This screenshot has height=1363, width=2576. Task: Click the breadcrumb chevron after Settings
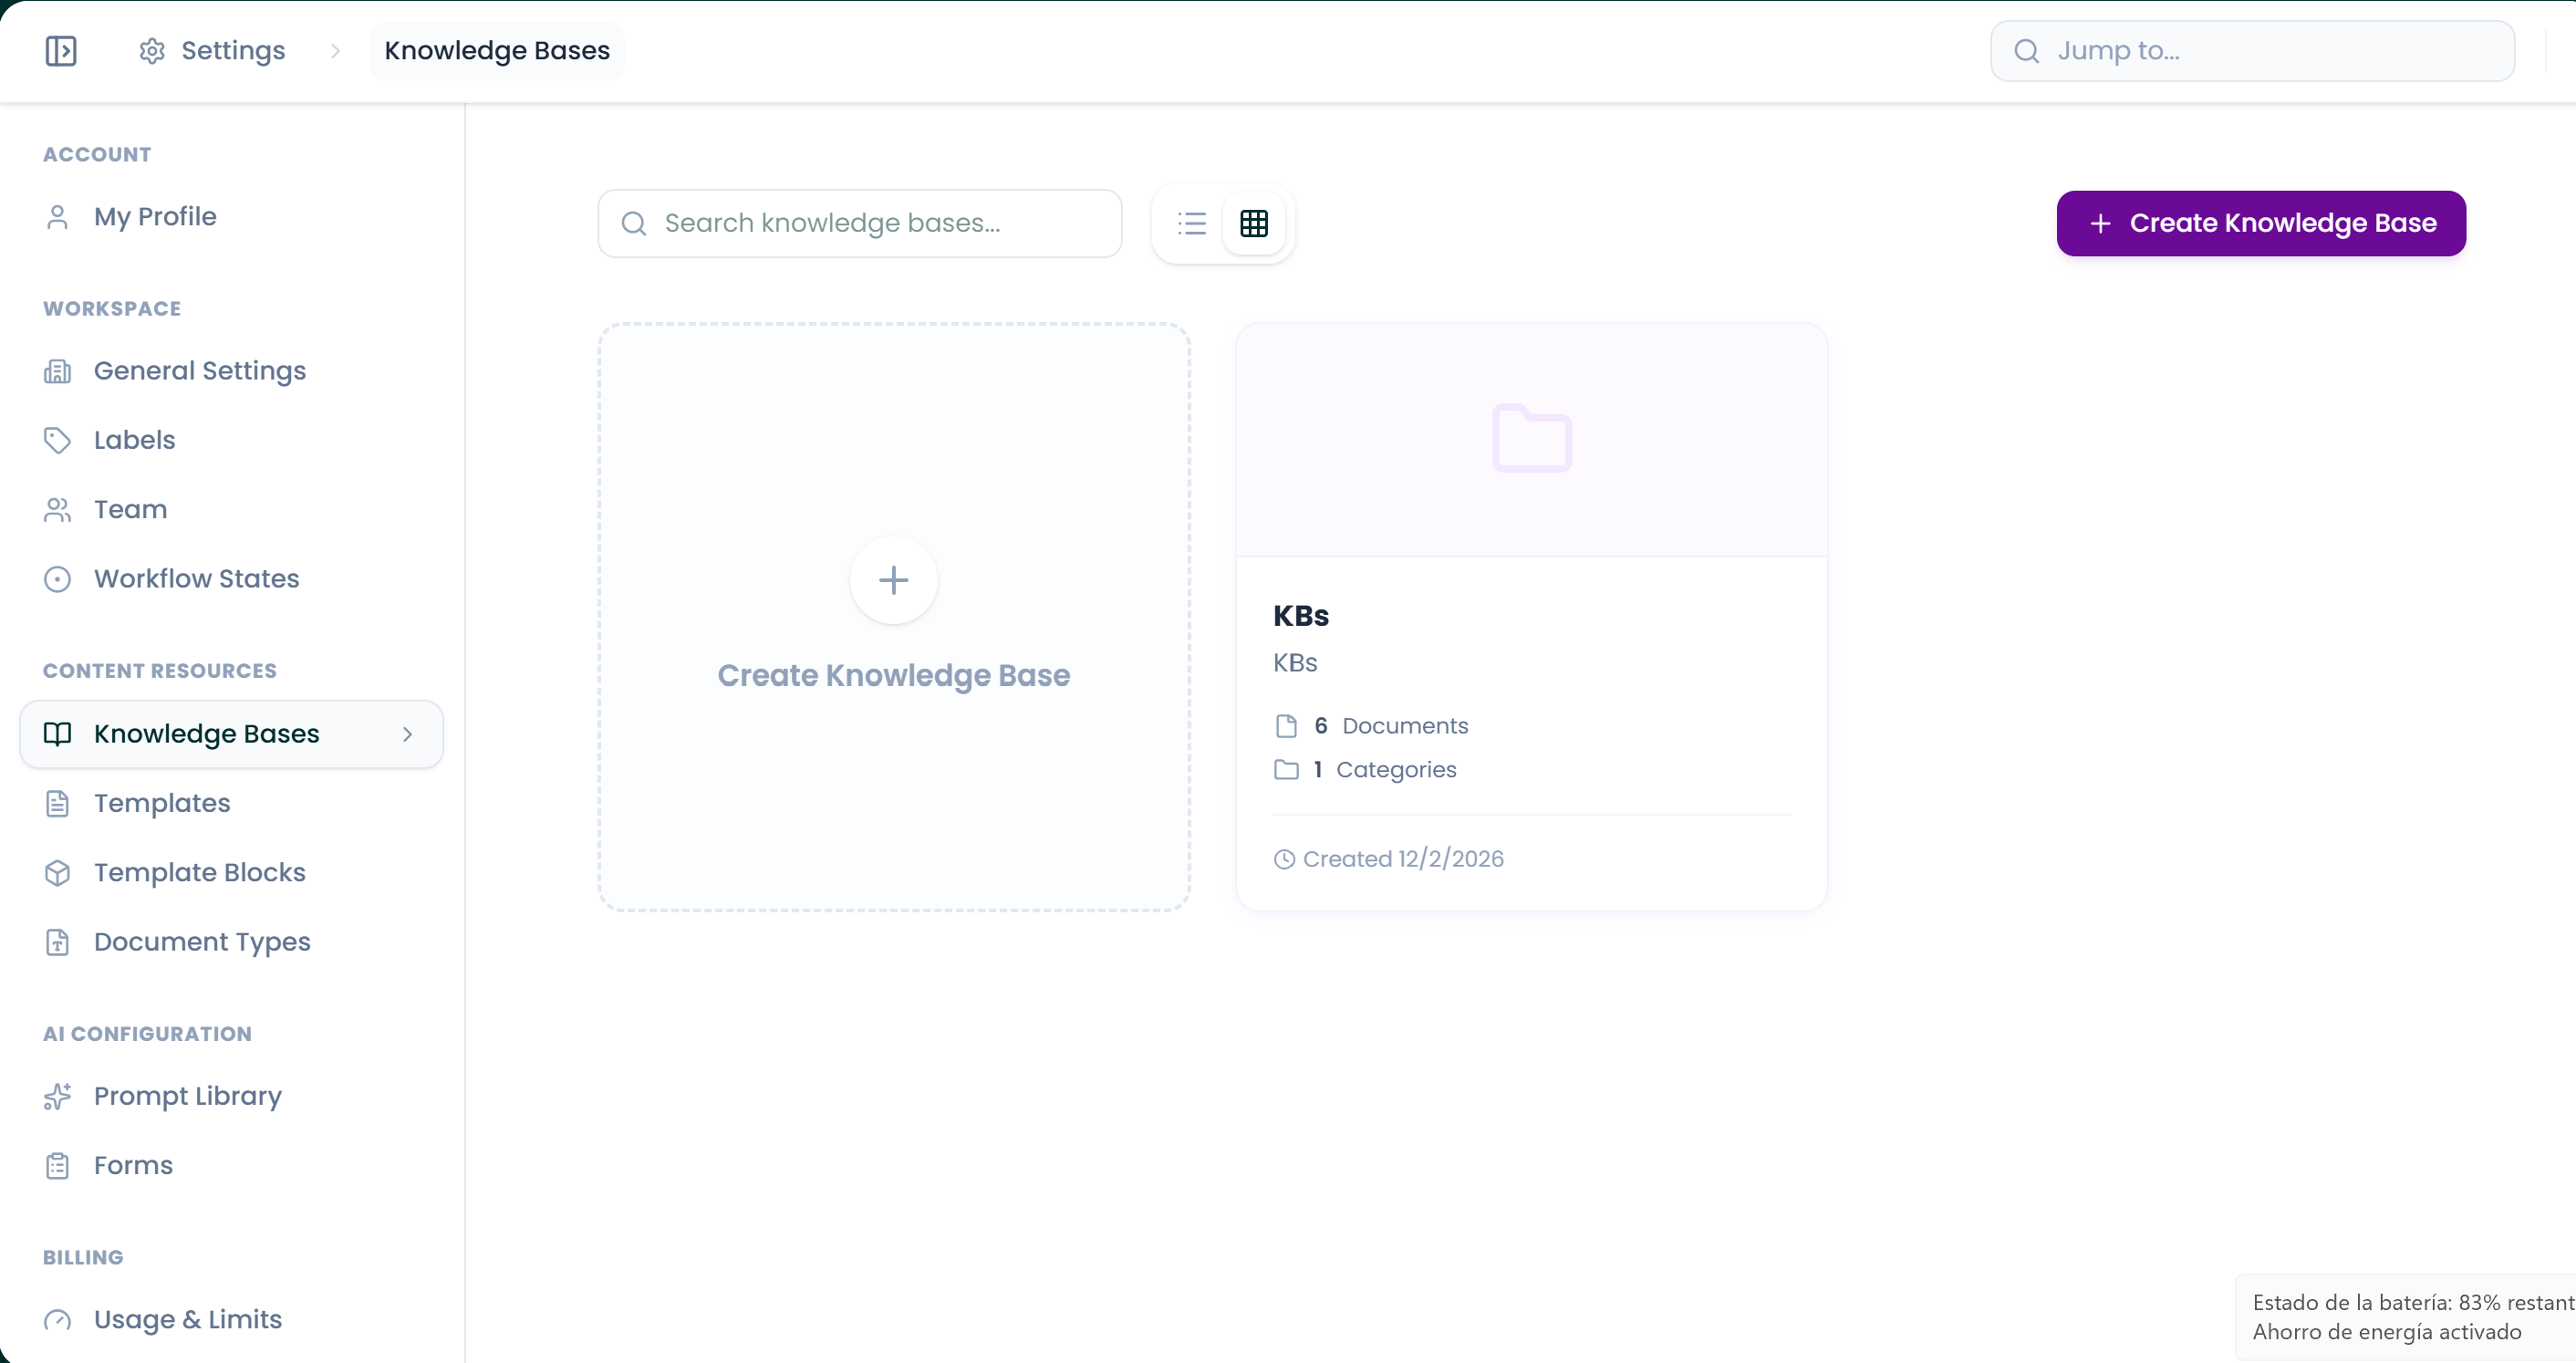(x=334, y=50)
